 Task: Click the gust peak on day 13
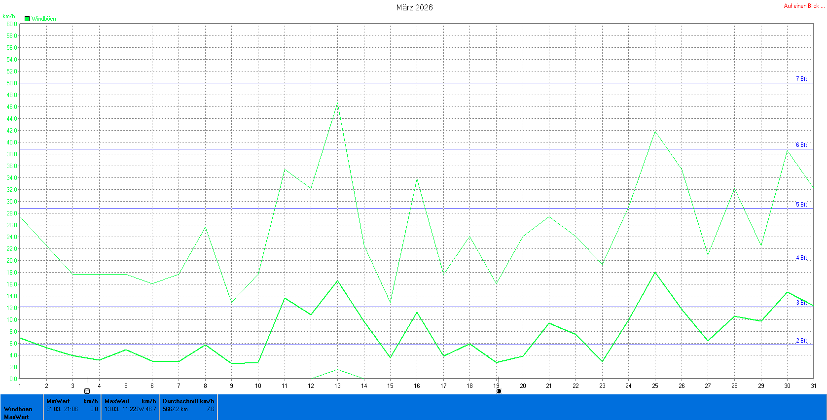[337, 103]
